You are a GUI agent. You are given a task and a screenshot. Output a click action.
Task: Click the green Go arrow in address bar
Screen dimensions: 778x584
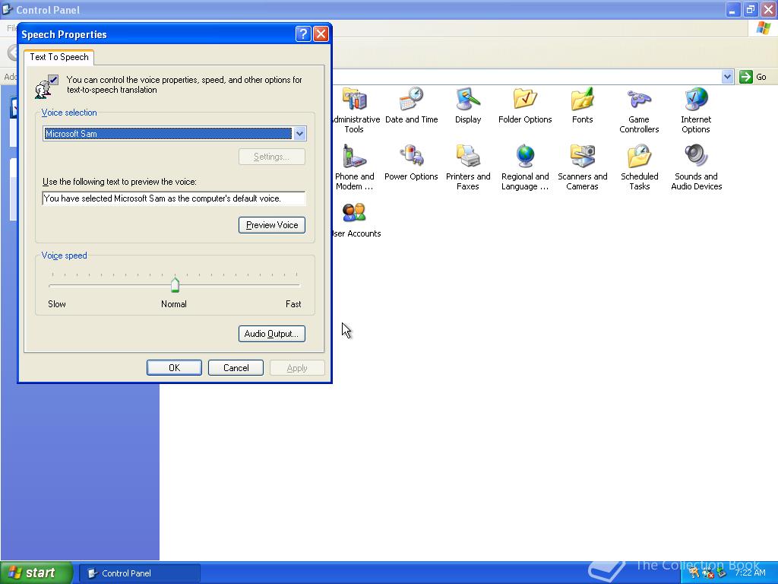[x=746, y=77]
